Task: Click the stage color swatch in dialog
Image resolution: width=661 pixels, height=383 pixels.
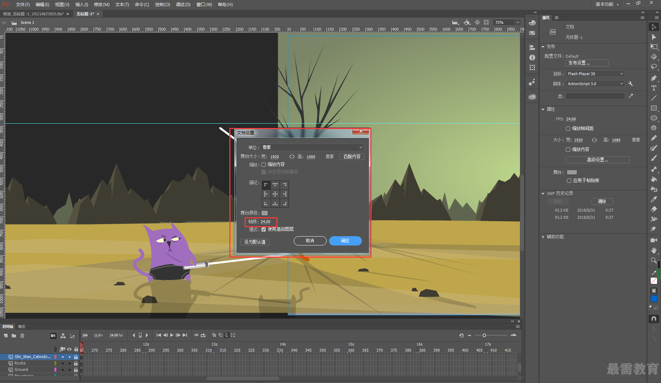Action: click(265, 213)
